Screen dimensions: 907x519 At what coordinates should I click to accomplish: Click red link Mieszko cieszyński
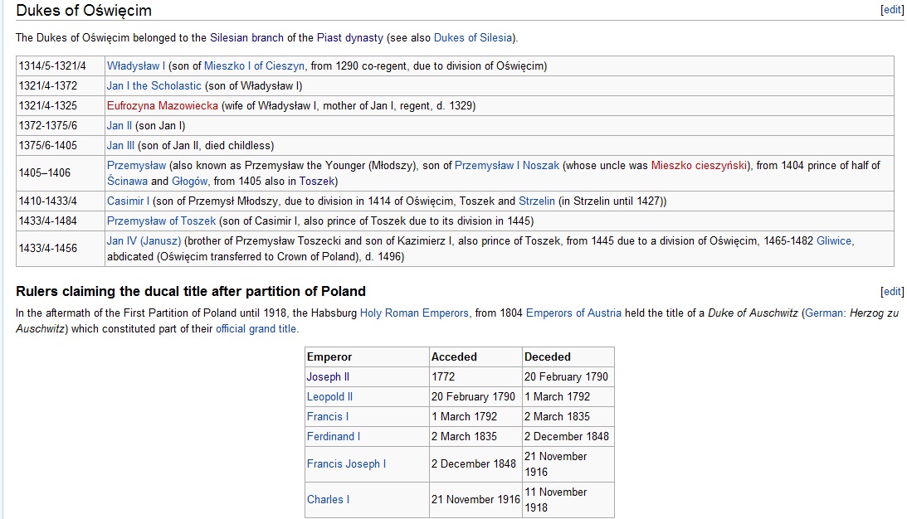tap(699, 165)
